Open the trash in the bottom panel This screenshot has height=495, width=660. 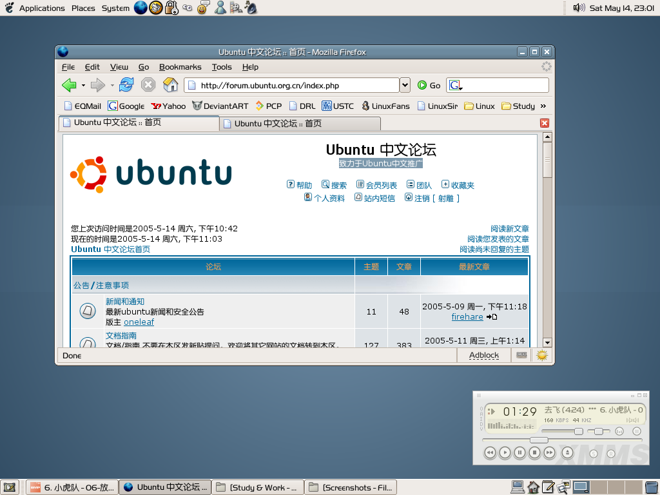(x=651, y=487)
